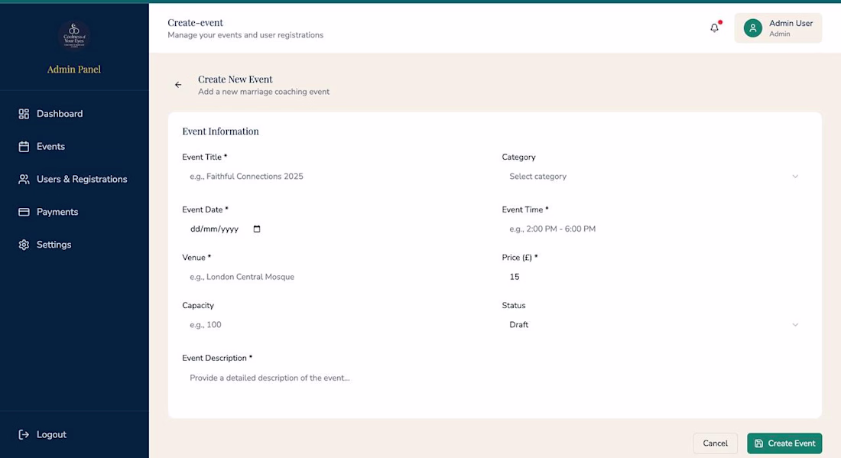Focus the Event Date dd/mm/yyyy field
Image resolution: width=841 pixels, height=458 pixels.
(334, 229)
